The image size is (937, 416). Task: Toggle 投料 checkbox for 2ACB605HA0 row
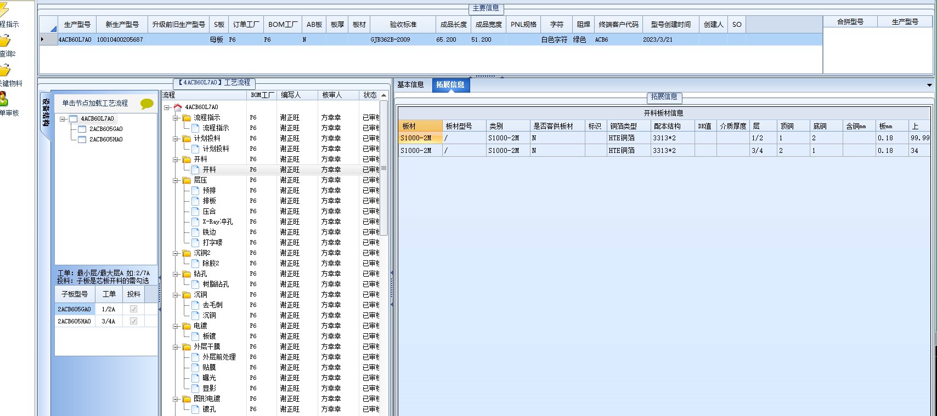[x=133, y=321]
